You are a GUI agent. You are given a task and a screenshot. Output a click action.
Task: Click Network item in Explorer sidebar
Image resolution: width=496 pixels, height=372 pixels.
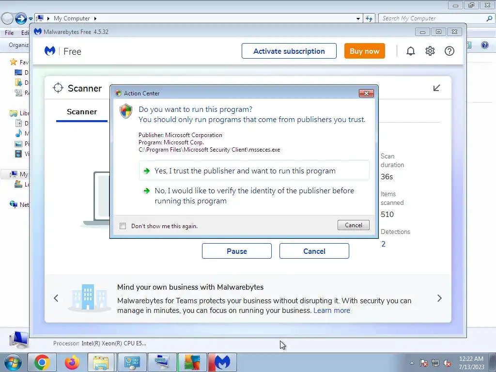click(x=19, y=205)
